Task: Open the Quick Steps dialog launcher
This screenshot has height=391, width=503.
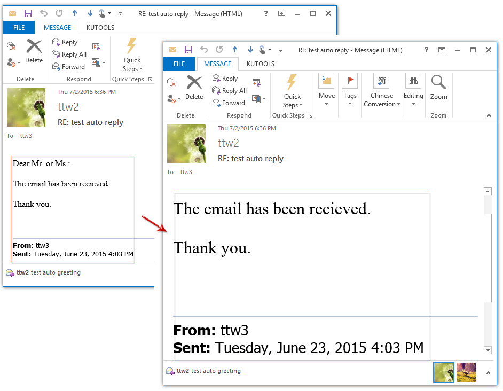Action: pos(310,115)
